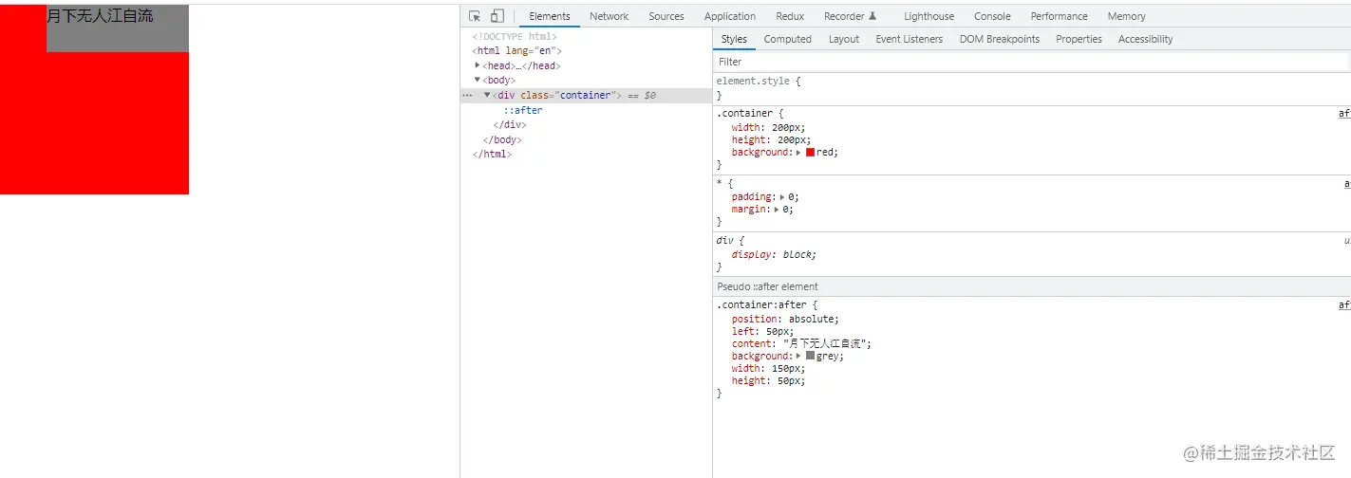This screenshot has height=478, width=1351.
Task: Select the html lang="en" node
Action: [x=517, y=50]
